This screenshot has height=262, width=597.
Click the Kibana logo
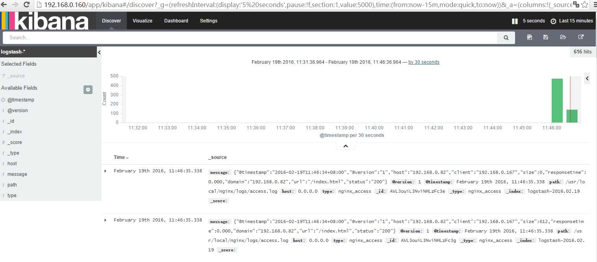click(x=44, y=21)
